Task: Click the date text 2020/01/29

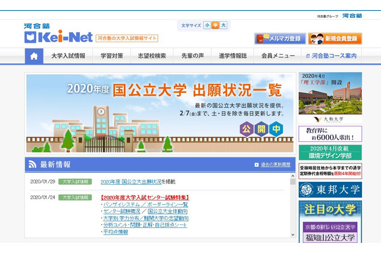Action: tap(43, 182)
